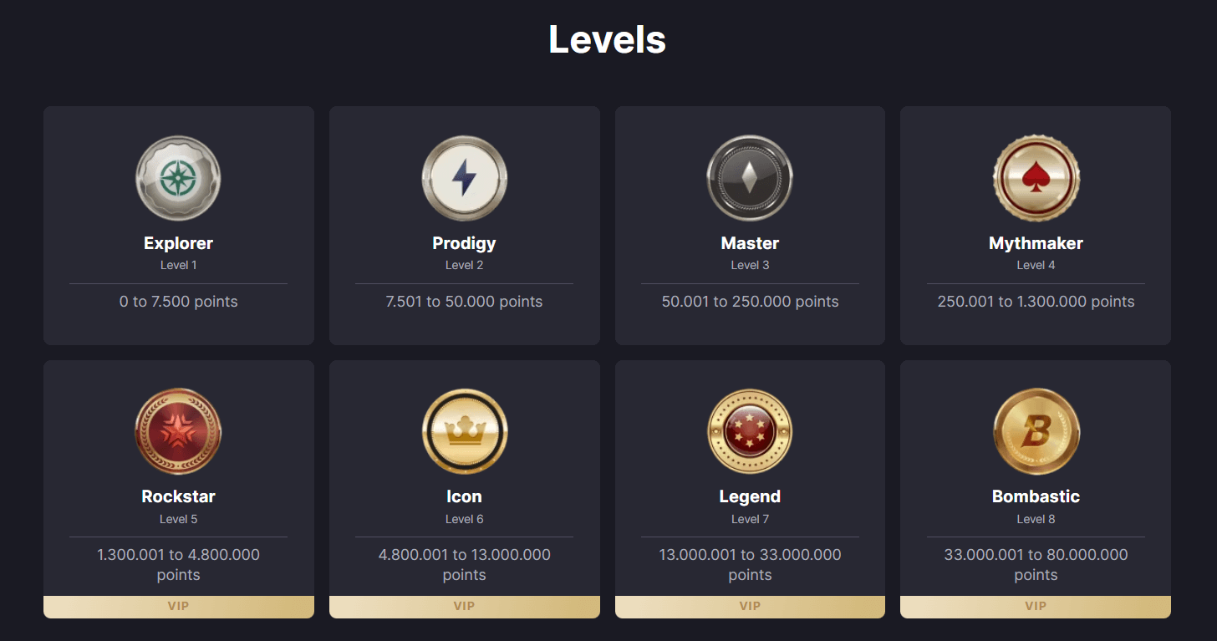The width and height of the screenshot is (1217, 641).
Task: Select the Master level heading
Action: [x=750, y=243]
